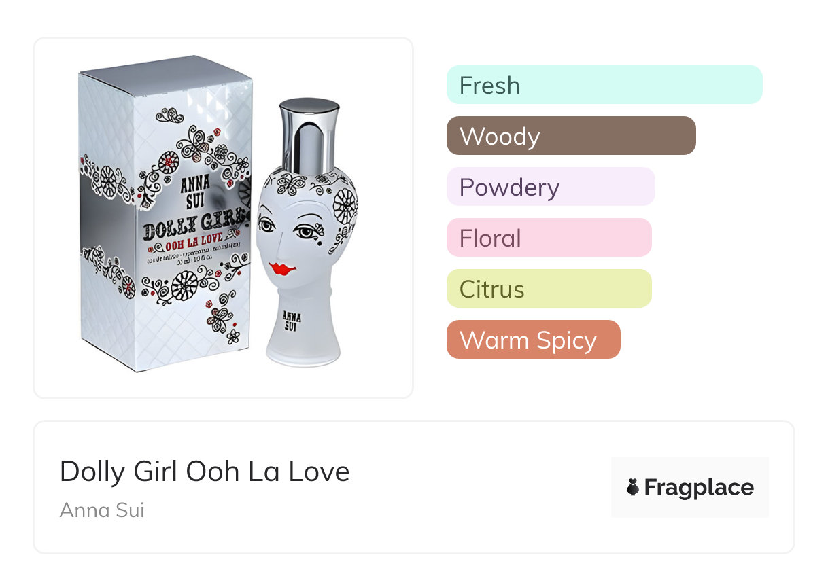
Task: Click the silver cap of the bottle
Action: (x=309, y=136)
